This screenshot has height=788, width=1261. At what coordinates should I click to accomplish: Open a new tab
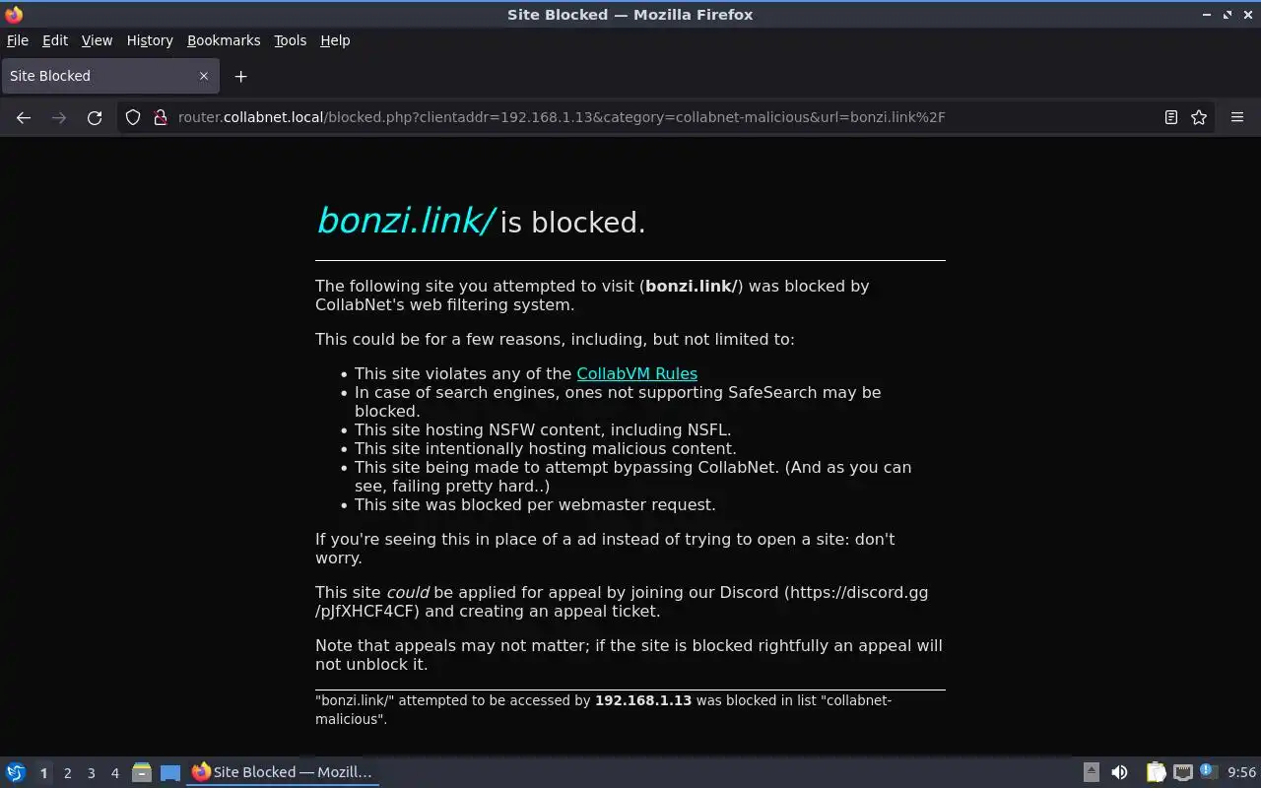coord(240,76)
